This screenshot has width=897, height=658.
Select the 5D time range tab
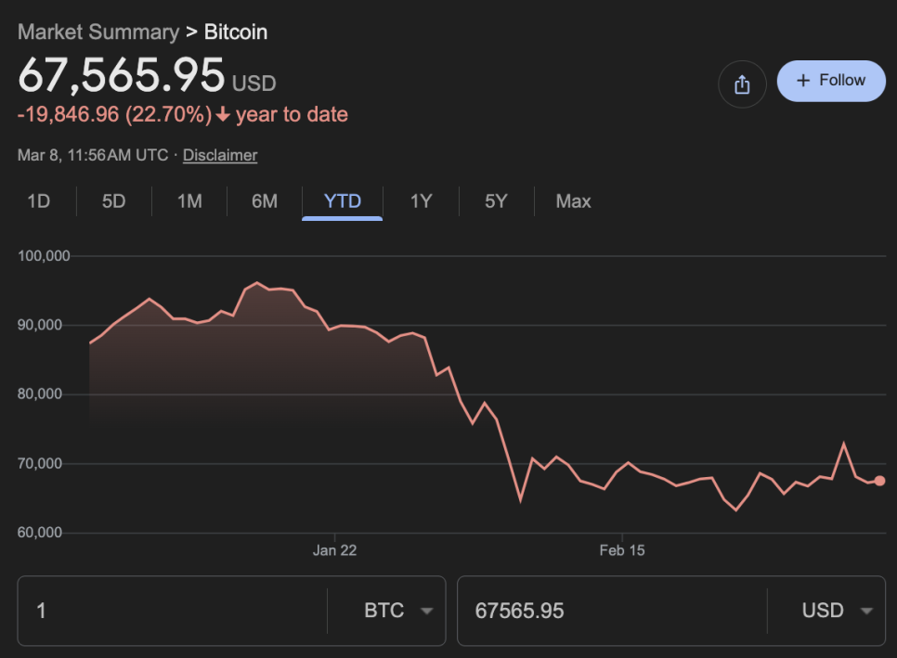coord(113,201)
